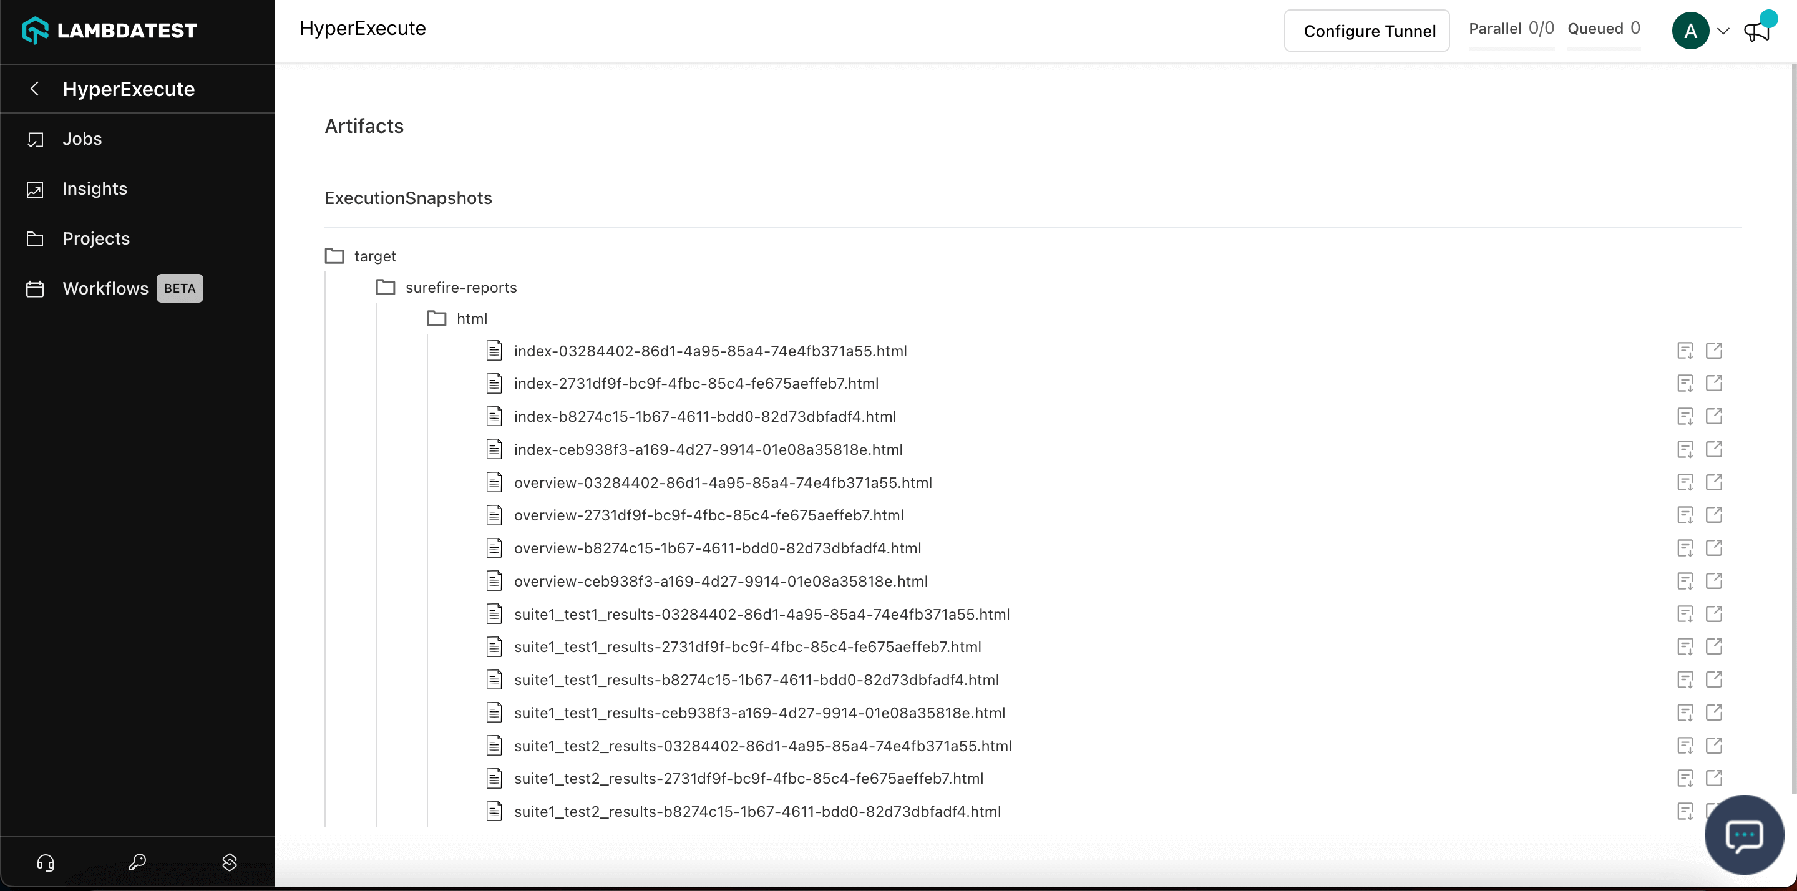Open Insights section in sidebar
The image size is (1797, 891).
point(94,188)
